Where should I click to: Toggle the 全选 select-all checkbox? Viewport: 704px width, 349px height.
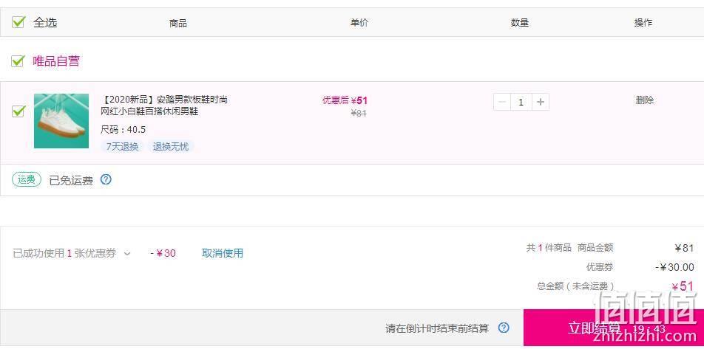18,22
